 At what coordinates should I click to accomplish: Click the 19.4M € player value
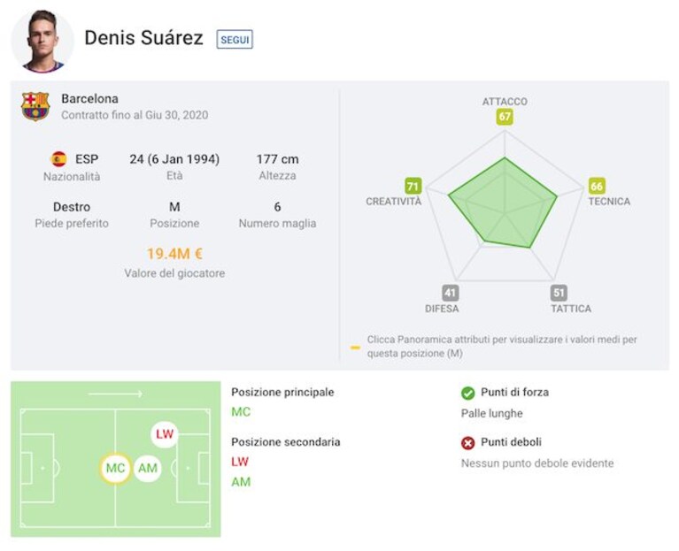pos(174,254)
